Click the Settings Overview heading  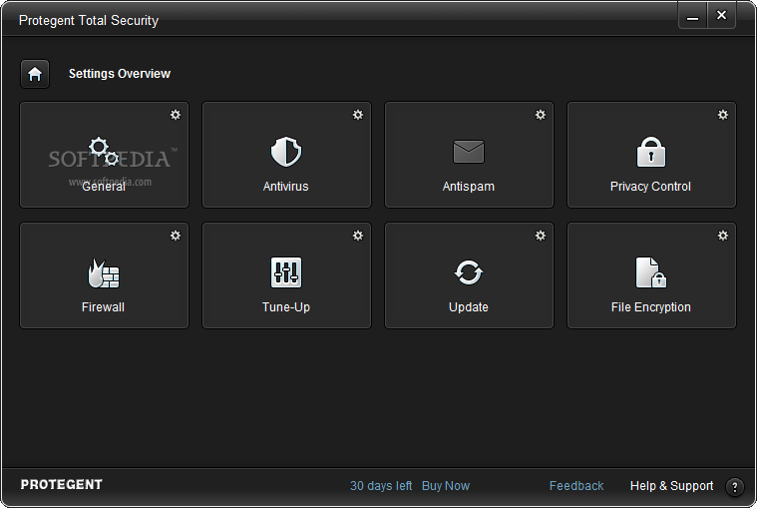coord(120,74)
